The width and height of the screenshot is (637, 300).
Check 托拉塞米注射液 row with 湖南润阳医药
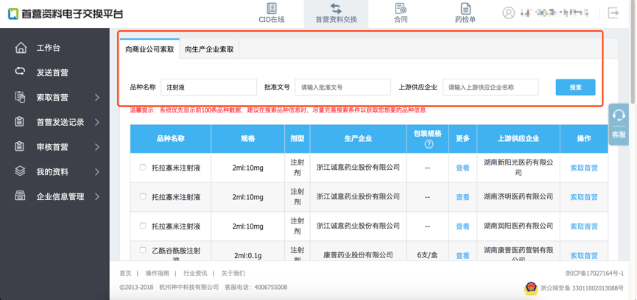pos(143,226)
